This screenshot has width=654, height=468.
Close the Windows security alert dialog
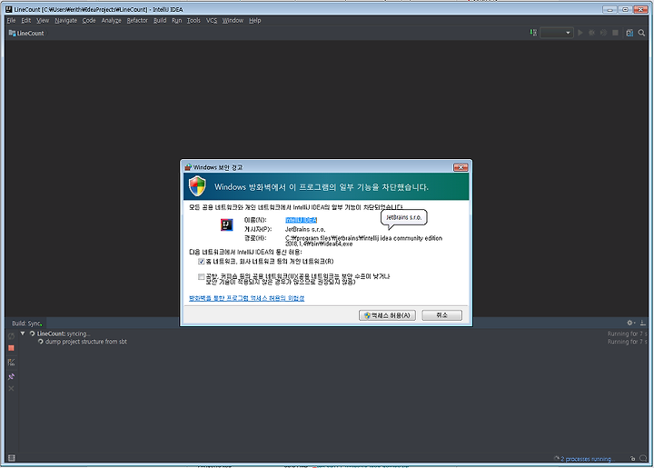click(x=461, y=167)
